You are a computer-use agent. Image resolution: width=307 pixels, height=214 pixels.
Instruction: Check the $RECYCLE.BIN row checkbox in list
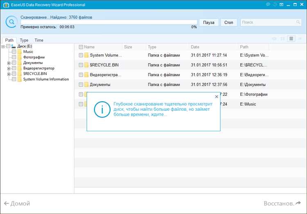pyautogui.click(x=81, y=65)
